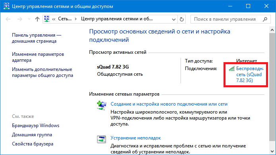
Task: Close the Network Center window
Action: pyautogui.click(x=266, y=6)
